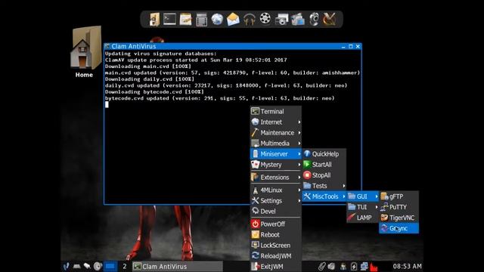Image resolution: width=484 pixels, height=272 pixels.
Task: Select ReloadJWM menu entry
Action: 275,256
